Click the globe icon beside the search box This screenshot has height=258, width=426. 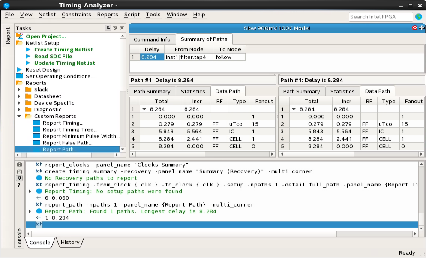pyautogui.click(x=418, y=17)
